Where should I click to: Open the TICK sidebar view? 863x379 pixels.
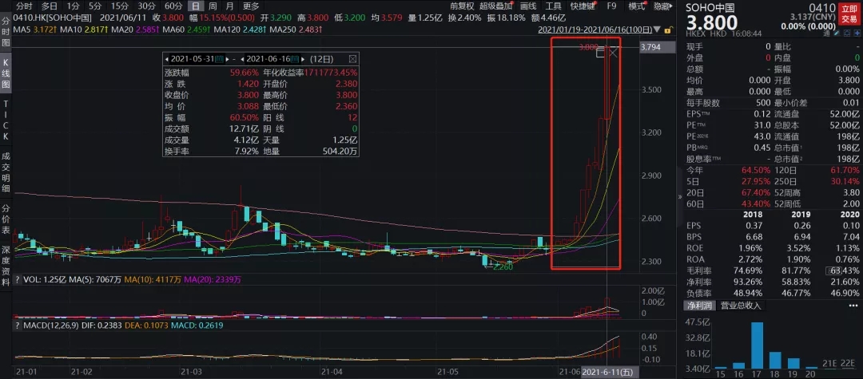6,120
